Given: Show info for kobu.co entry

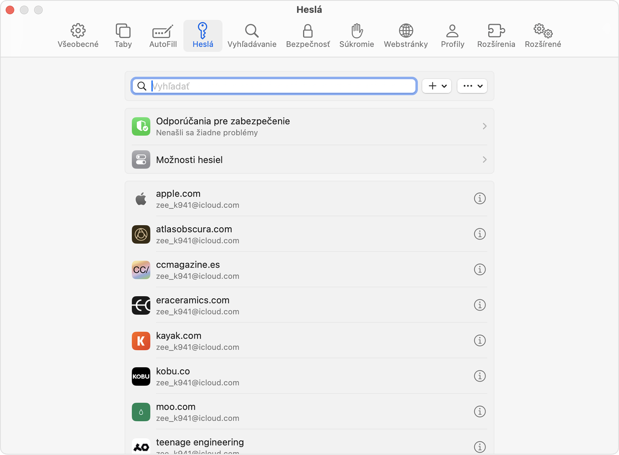Looking at the screenshot, I should point(480,376).
